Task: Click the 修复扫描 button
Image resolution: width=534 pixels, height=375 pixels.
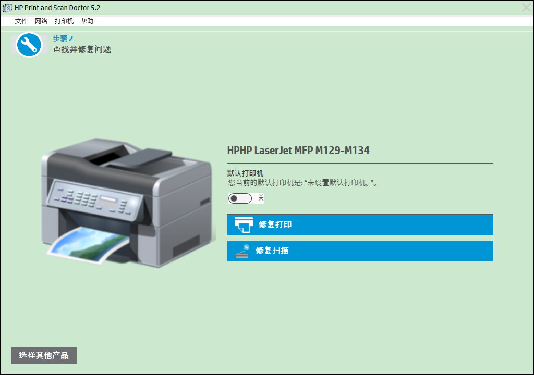Action: point(360,251)
